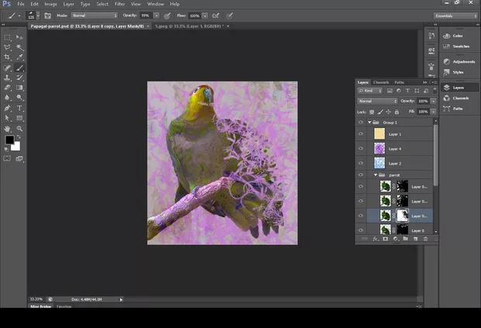Add a layer mask from Layers panel footer
The width and height of the screenshot is (481, 328).
pyautogui.click(x=385, y=239)
